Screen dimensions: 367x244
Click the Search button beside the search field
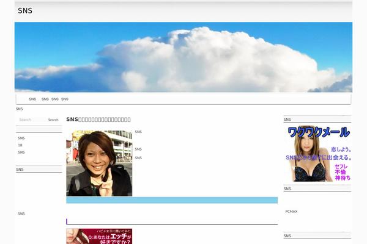(53, 120)
